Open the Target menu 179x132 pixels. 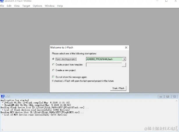pyautogui.click(x=26, y=6)
